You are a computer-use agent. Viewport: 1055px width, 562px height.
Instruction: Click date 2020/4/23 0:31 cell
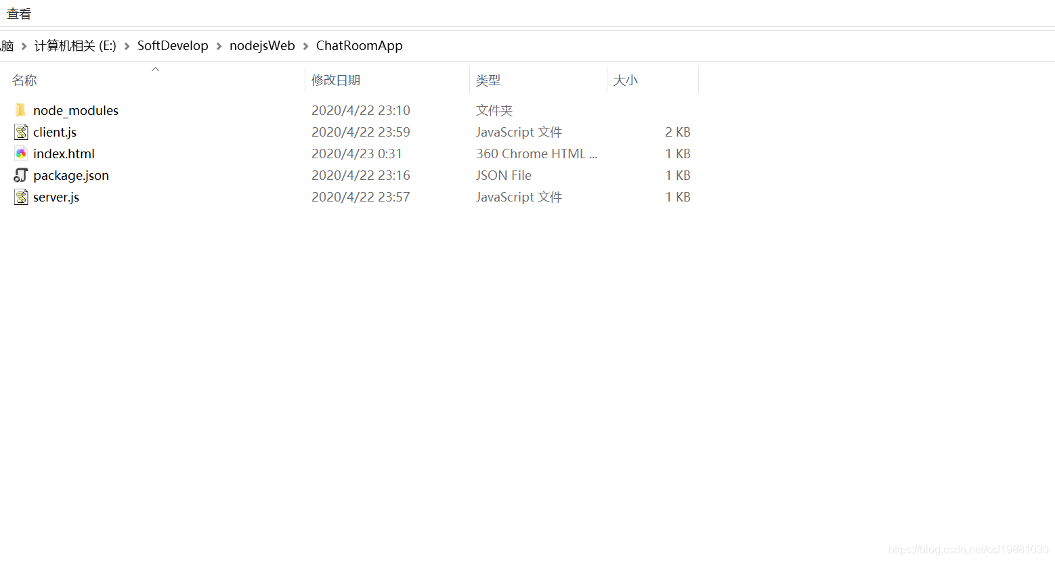click(357, 154)
